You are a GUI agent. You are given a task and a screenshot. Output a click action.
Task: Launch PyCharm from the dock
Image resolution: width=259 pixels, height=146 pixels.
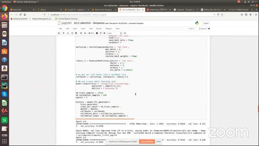pyautogui.click(x=4, y=86)
